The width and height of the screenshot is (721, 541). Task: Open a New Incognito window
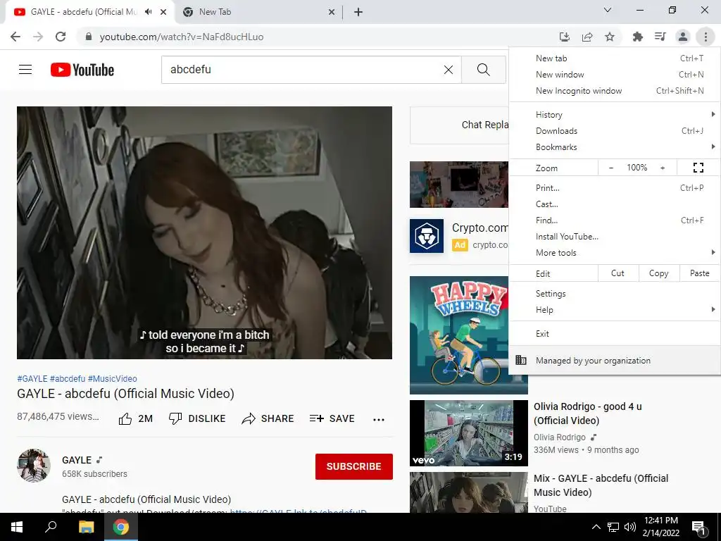[x=615, y=91]
